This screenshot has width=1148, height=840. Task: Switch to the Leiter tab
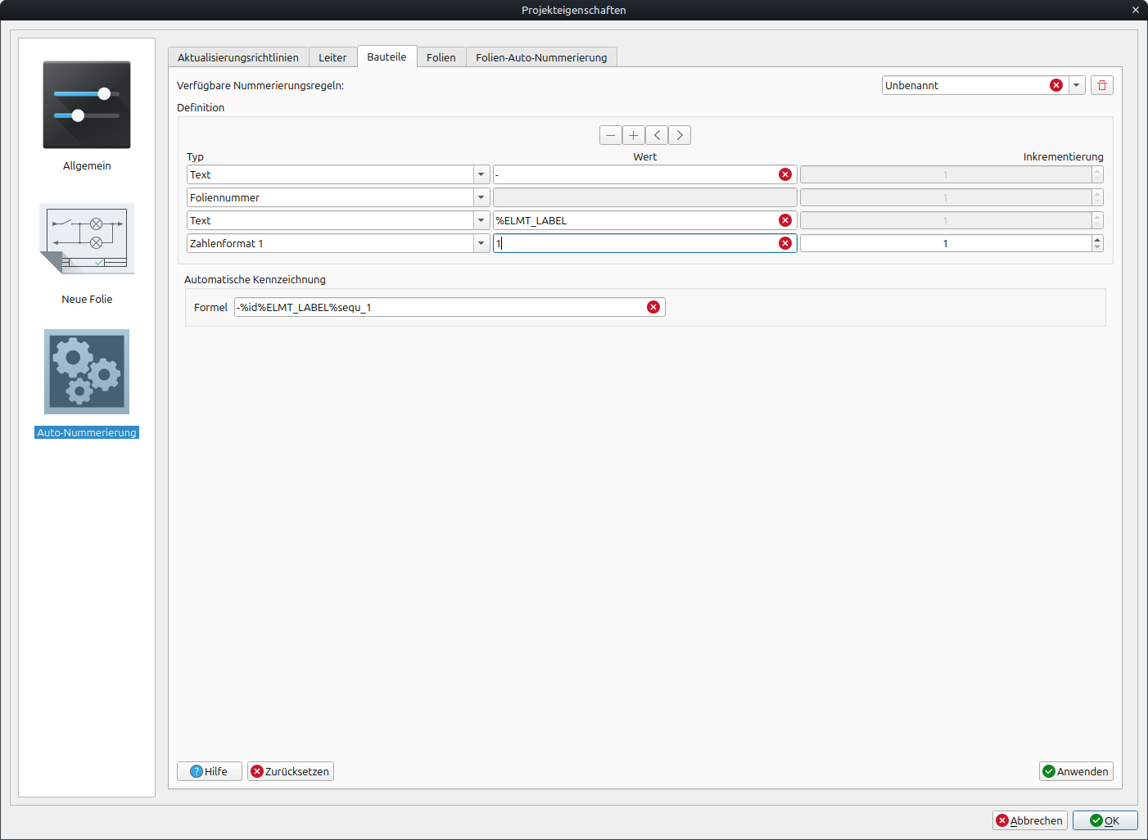[332, 57]
